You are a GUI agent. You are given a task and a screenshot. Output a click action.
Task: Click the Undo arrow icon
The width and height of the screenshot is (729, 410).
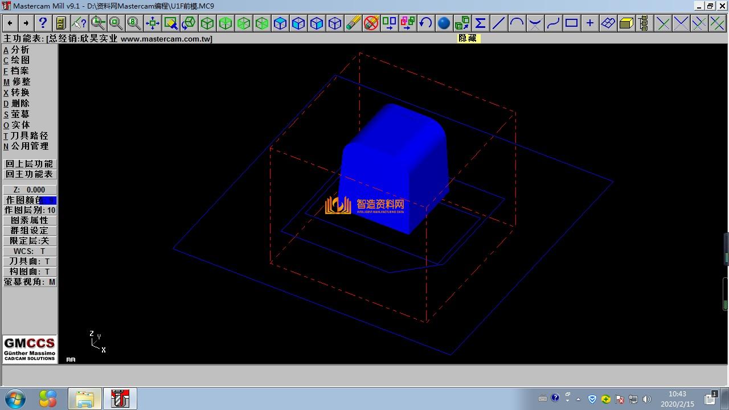(x=425, y=23)
